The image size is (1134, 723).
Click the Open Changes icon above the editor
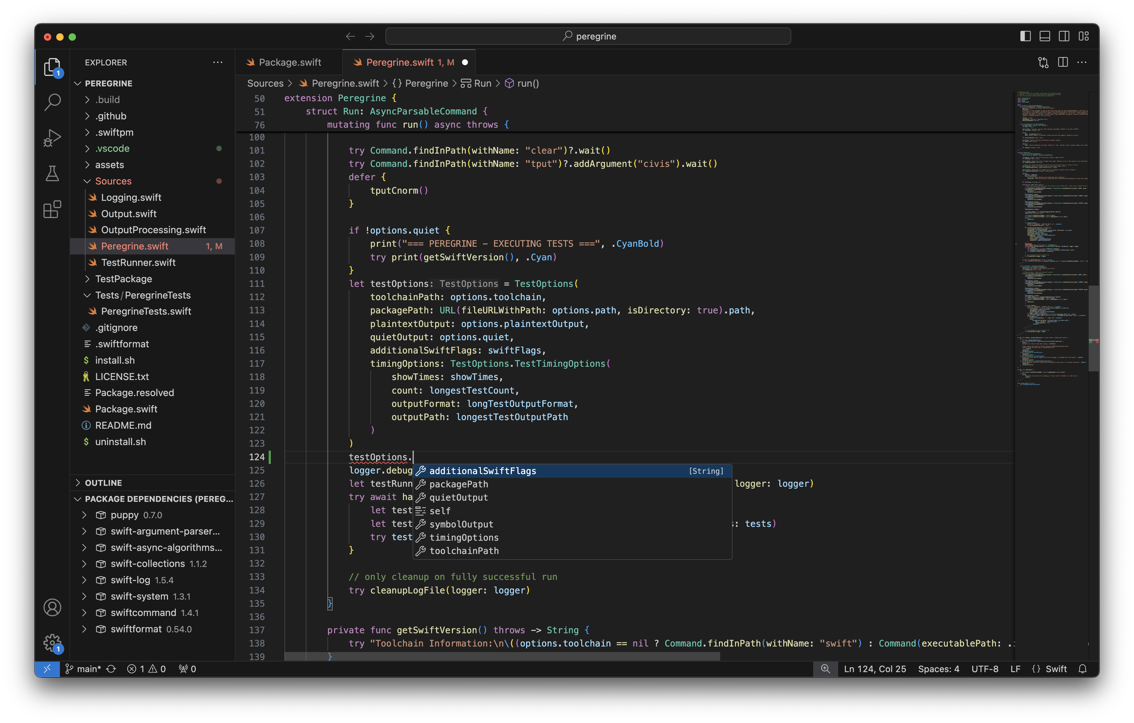click(x=1043, y=62)
